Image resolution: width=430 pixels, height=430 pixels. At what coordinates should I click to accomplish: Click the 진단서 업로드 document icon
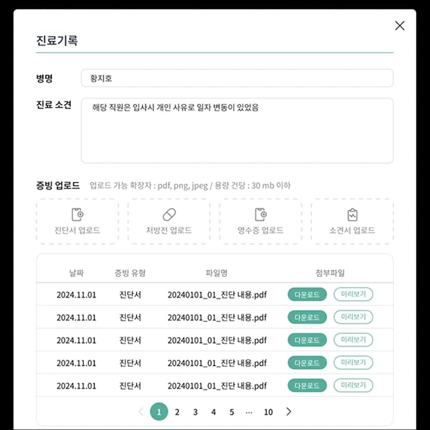tap(77, 214)
